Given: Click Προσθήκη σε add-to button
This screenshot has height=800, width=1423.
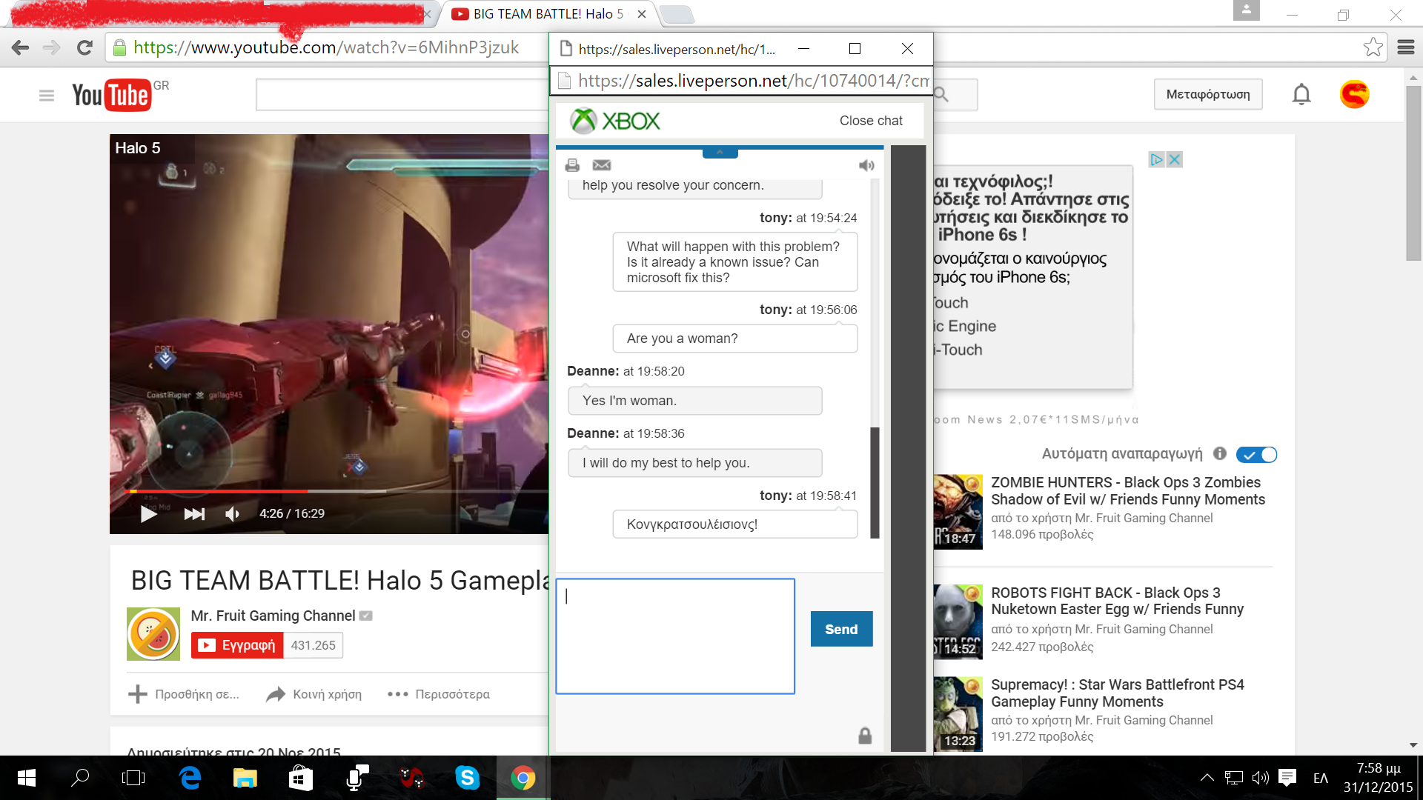Looking at the screenshot, I should point(184,694).
